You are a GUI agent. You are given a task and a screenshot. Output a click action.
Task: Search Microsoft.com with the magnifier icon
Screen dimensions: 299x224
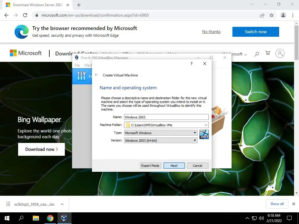click(257, 54)
